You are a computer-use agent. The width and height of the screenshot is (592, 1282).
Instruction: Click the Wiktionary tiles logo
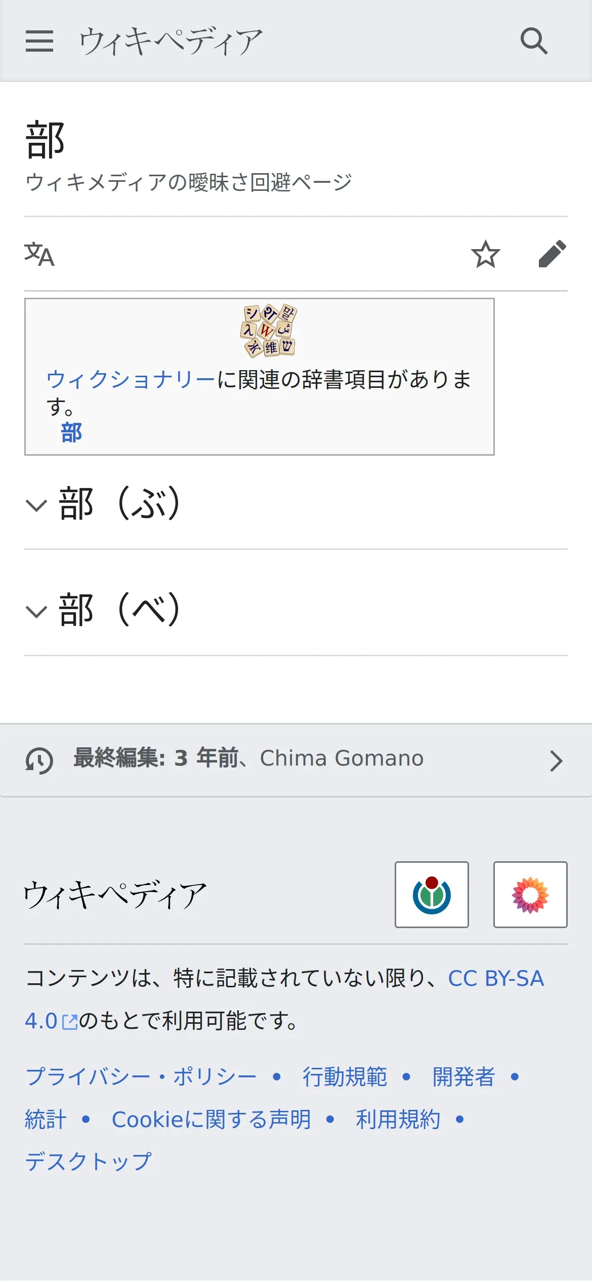(x=269, y=331)
